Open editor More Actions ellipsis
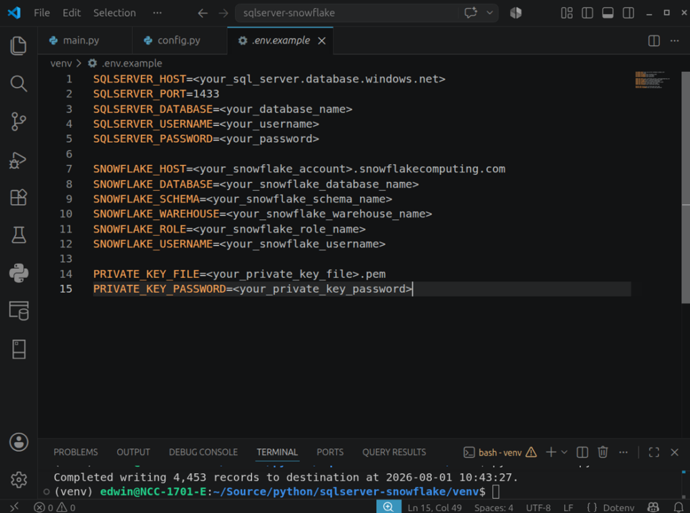 675,41
